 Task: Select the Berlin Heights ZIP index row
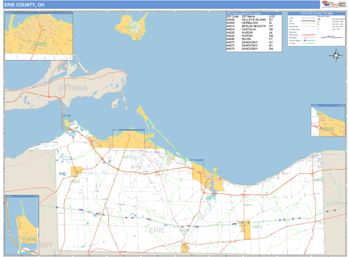click(250, 27)
